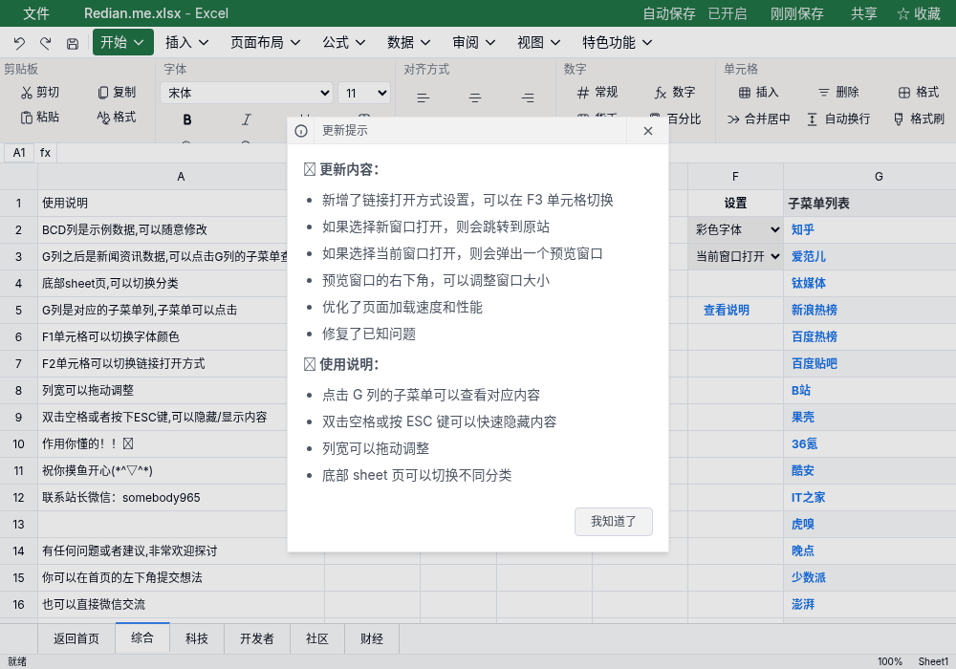Cut selection with 剪切

(40, 92)
